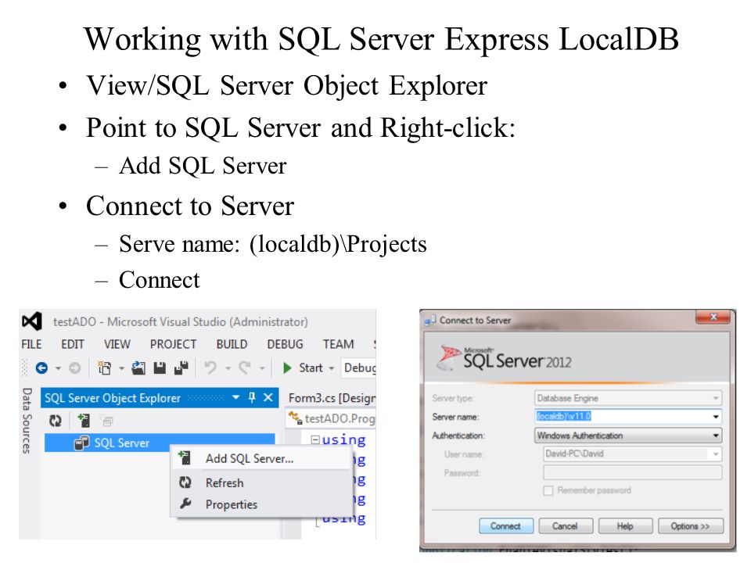This screenshot has height=563, width=751.
Task: Click the server icon beside Add SQL Server
Action: click(x=185, y=457)
